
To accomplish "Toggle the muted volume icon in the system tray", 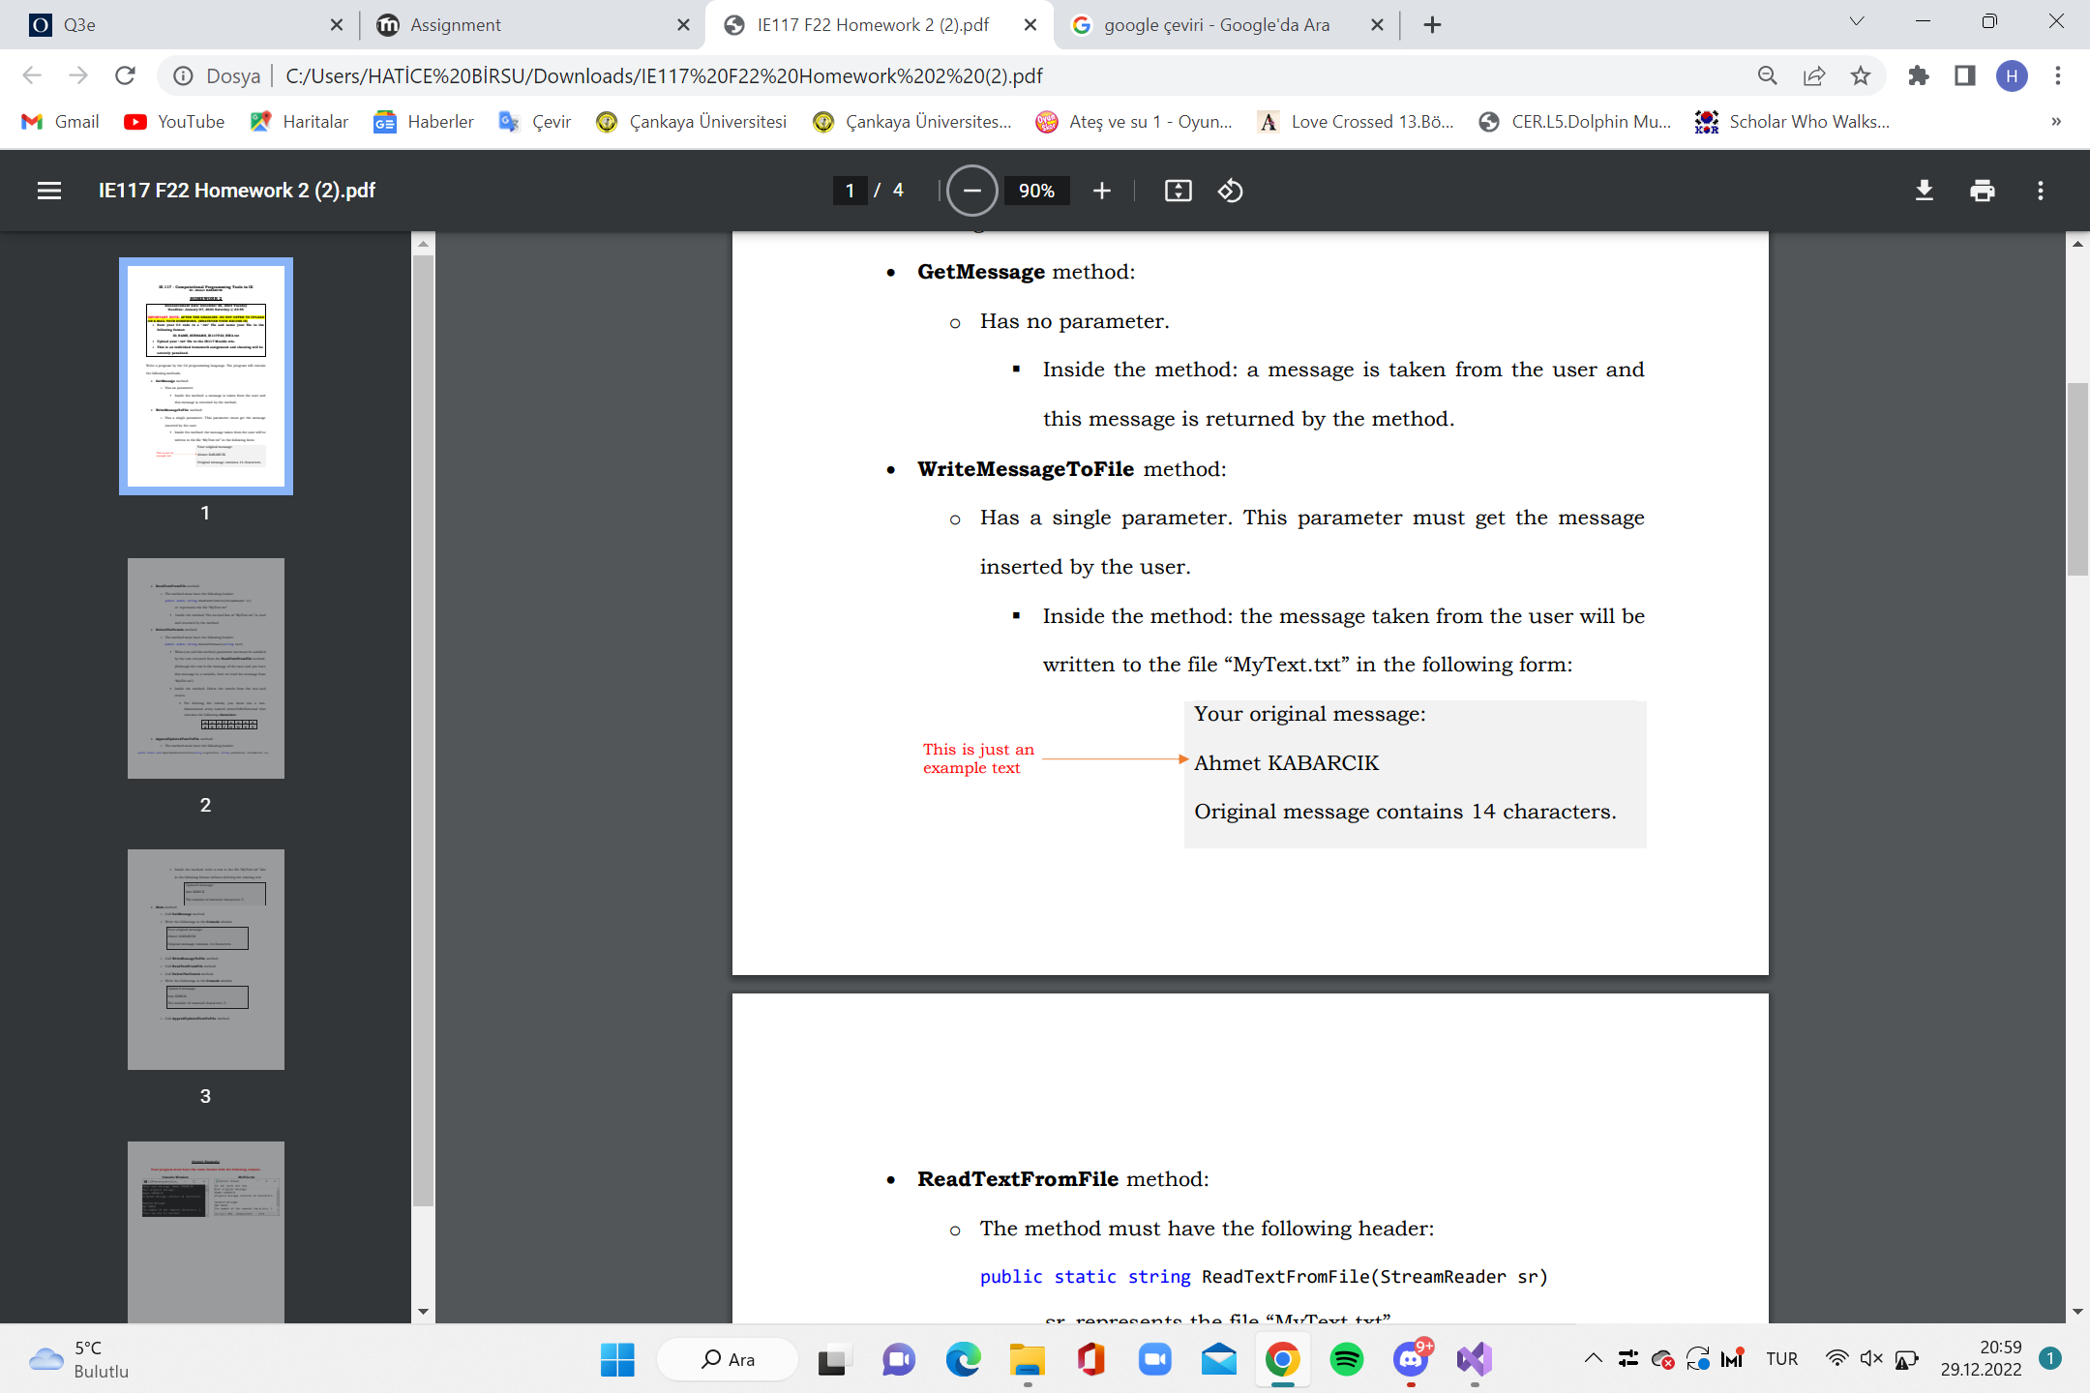I will 1870,1358.
